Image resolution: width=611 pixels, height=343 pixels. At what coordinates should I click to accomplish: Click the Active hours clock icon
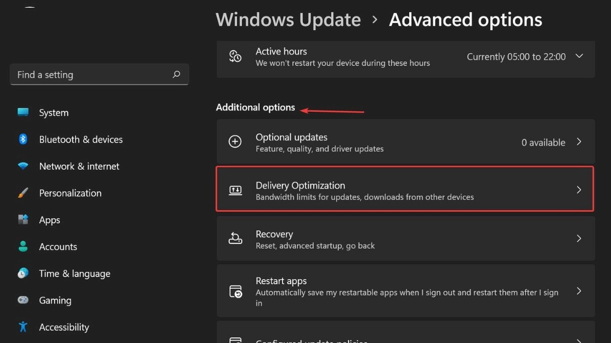[x=235, y=56]
